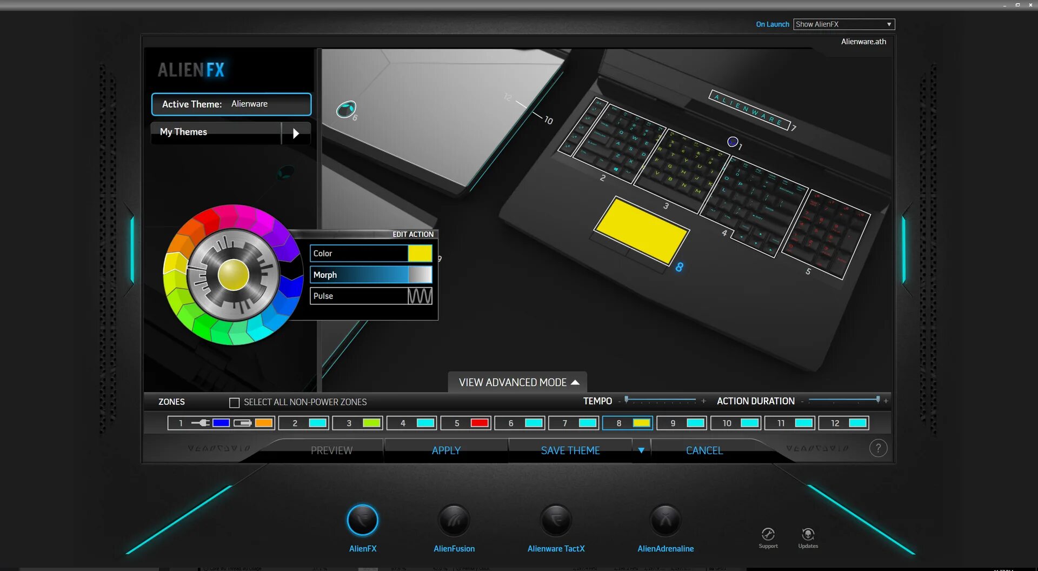Increase tempo with the plus sign
1038x571 pixels.
703,401
